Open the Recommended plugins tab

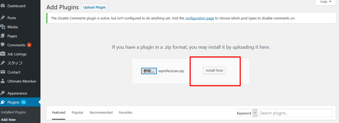[x=101, y=113]
